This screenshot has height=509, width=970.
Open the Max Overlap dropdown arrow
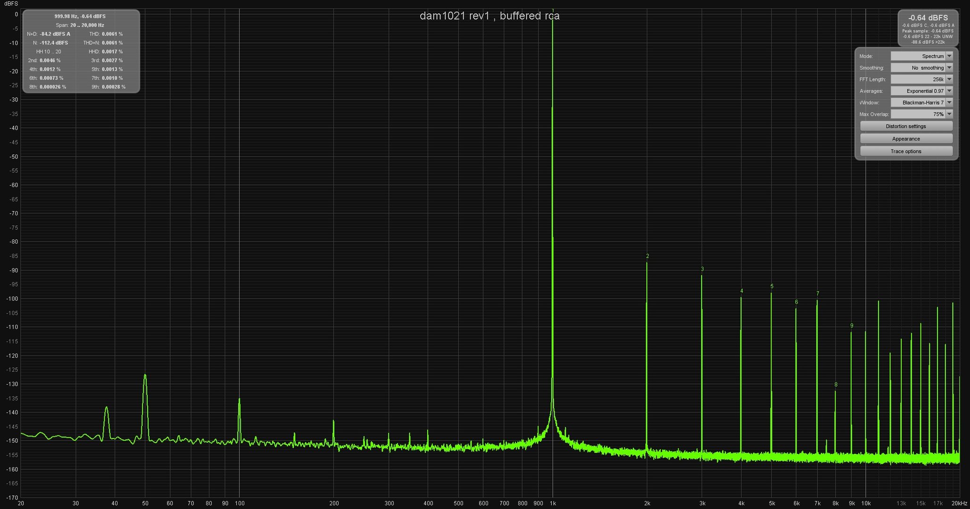click(x=949, y=114)
